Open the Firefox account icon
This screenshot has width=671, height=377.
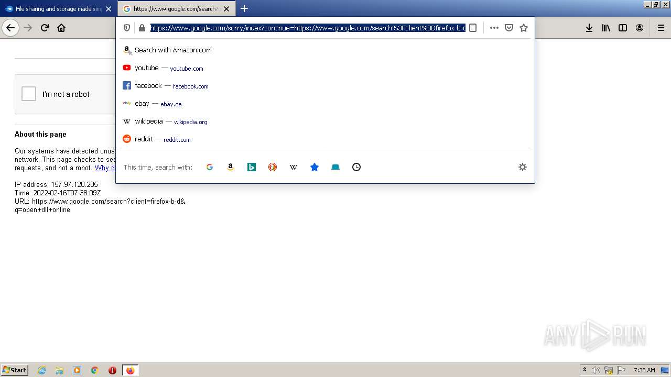tap(640, 28)
